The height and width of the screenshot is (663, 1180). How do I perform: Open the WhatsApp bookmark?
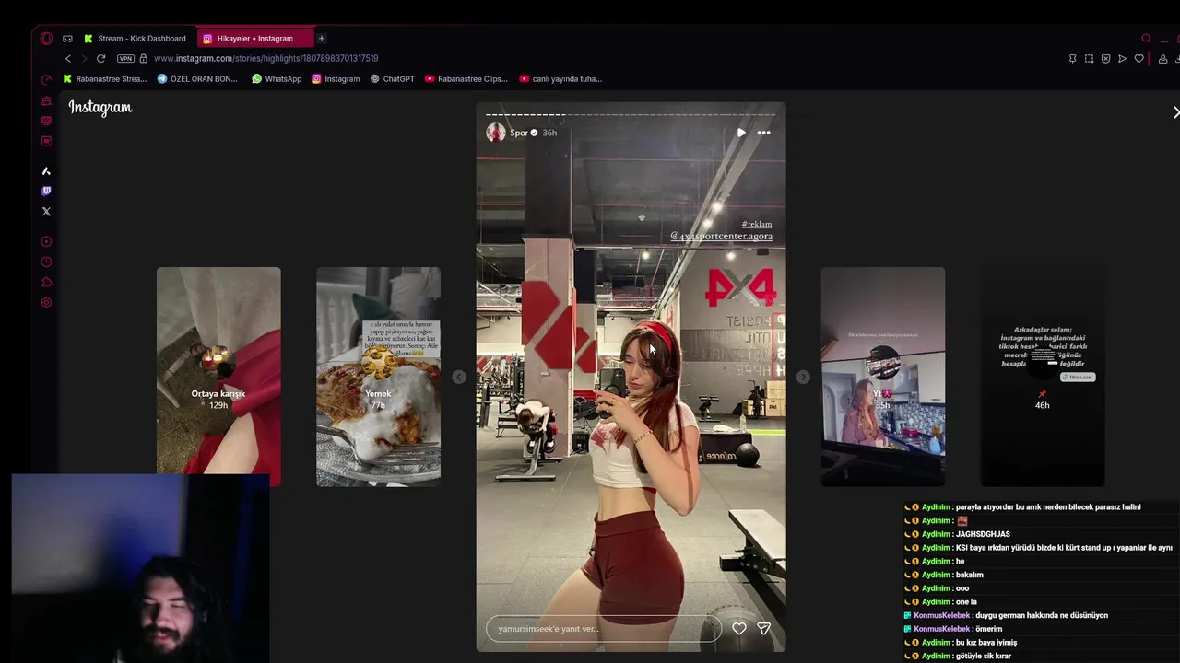[x=277, y=79]
